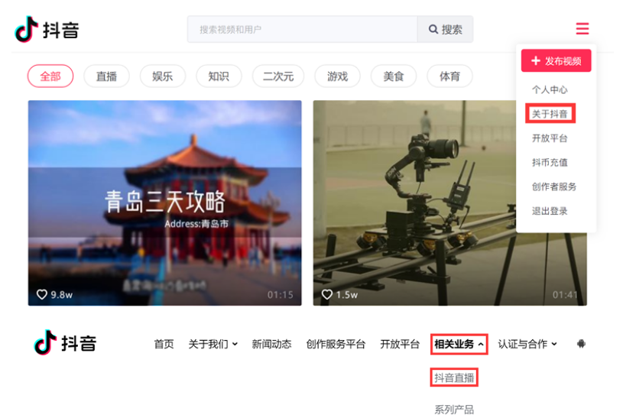Select the 全部 category filter
This screenshot has height=418, width=623.
click(x=50, y=76)
